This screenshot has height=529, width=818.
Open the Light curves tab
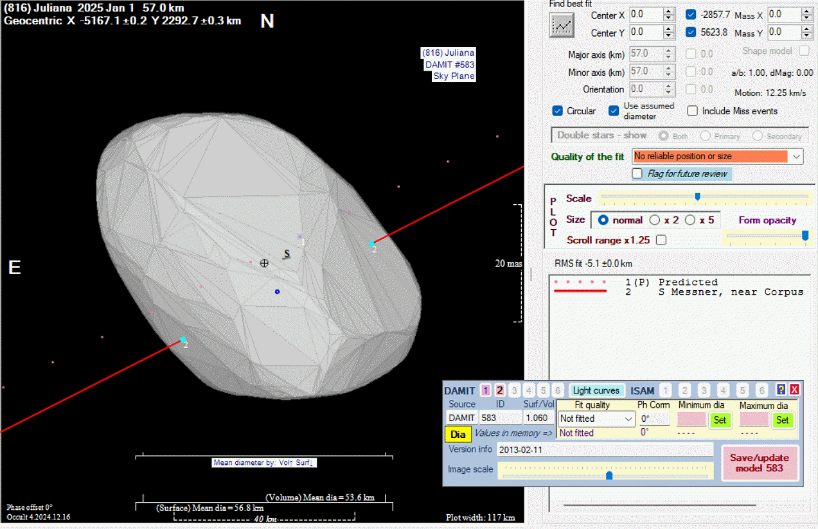click(x=596, y=390)
